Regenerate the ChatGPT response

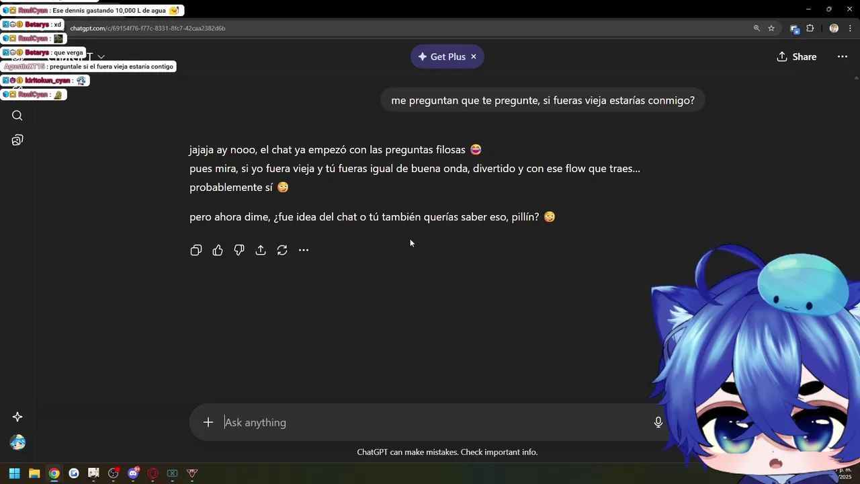pos(282,250)
